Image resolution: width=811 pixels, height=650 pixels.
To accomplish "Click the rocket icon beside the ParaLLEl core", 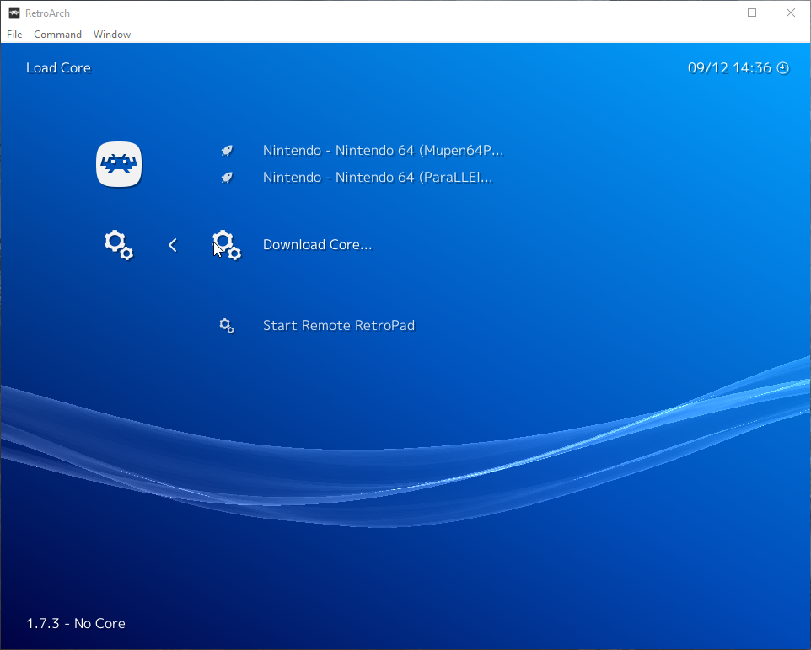I will (227, 178).
